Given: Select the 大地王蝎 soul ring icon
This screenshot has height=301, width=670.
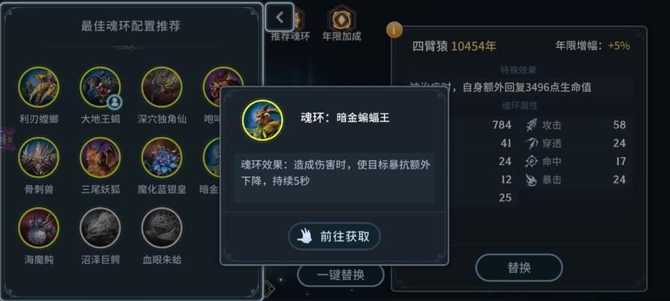Looking at the screenshot, I should tap(101, 87).
